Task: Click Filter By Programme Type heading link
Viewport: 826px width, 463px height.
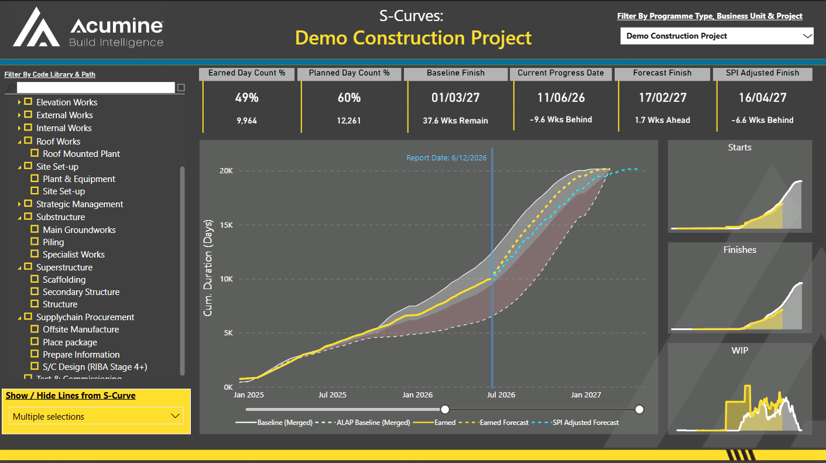Action: click(x=710, y=16)
